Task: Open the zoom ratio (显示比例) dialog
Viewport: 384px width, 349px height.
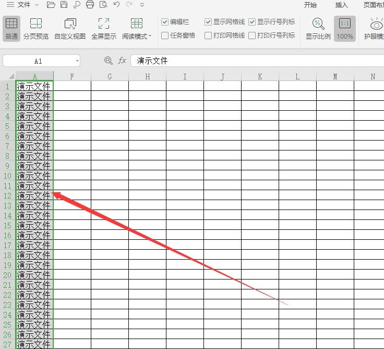Action: point(318,28)
